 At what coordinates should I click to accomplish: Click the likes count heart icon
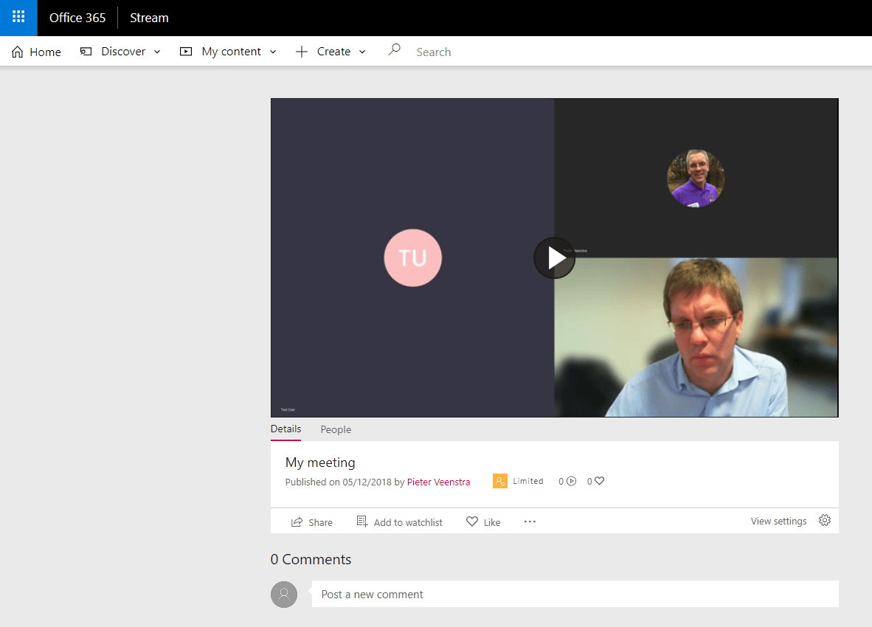(x=599, y=481)
